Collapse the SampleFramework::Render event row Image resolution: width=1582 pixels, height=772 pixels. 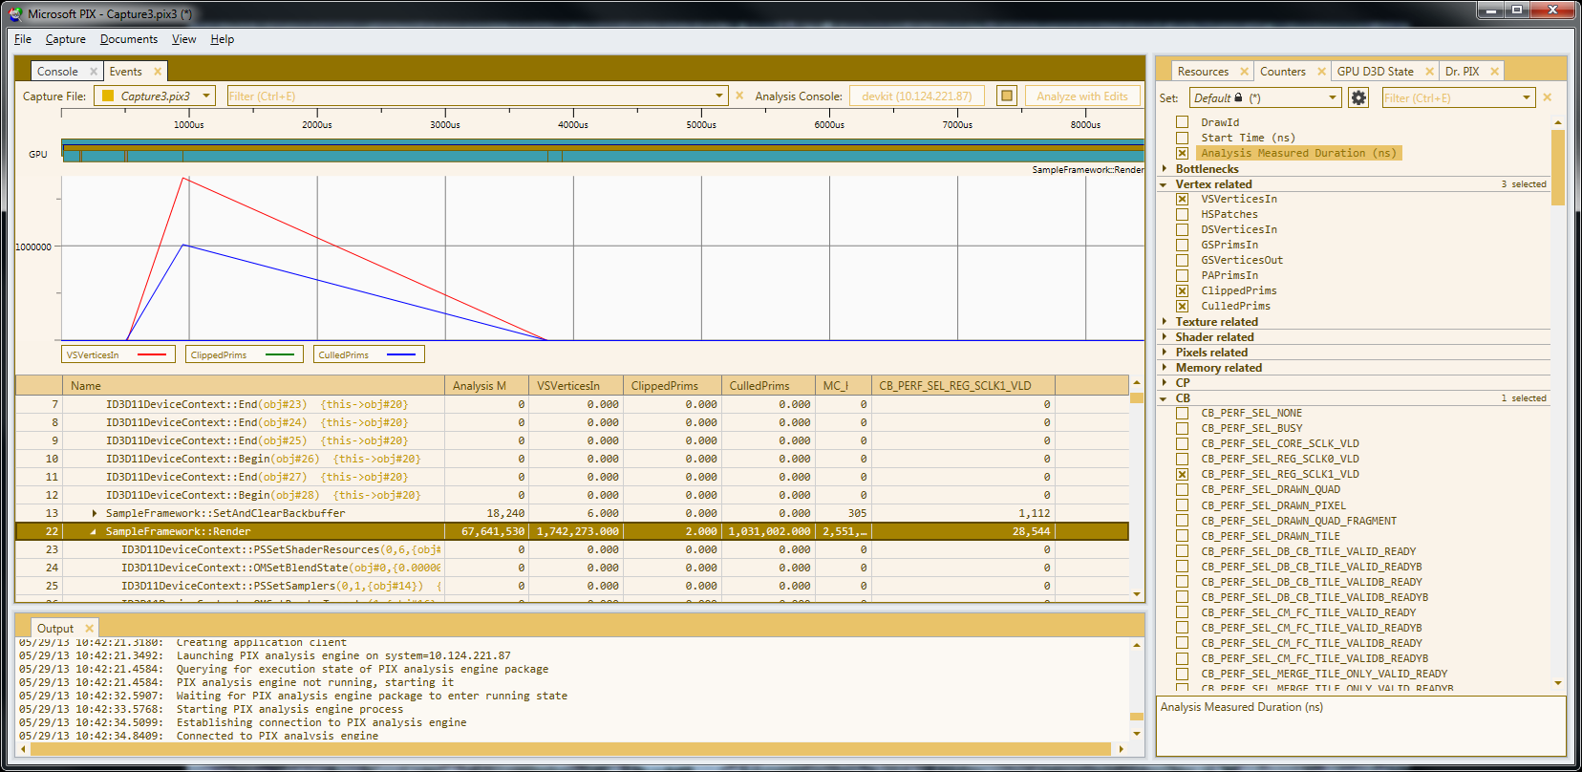[93, 531]
